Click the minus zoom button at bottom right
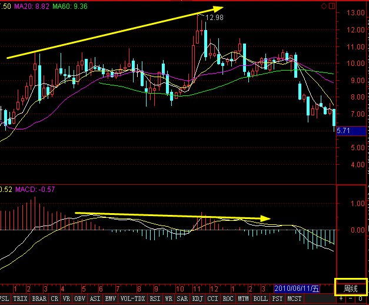The image size is (369, 305). (x=351, y=299)
